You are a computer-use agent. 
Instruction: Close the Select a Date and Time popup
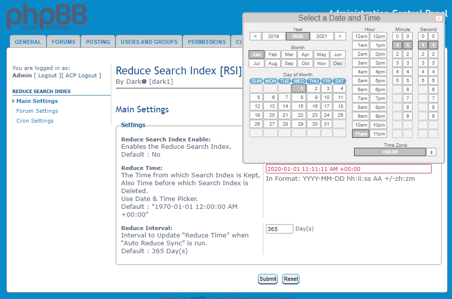click(438, 18)
